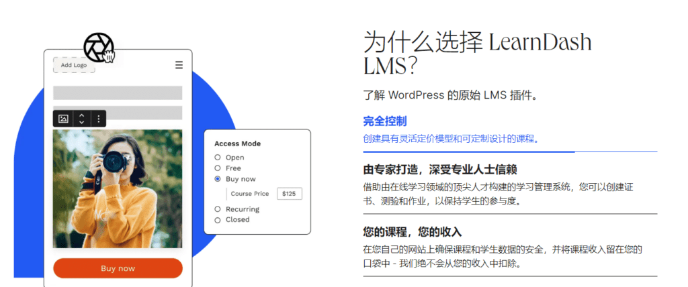This screenshot has width=688, height=287.
Task: Click the 为什么选择 LearnDash LMS? heading
Action: click(478, 54)
